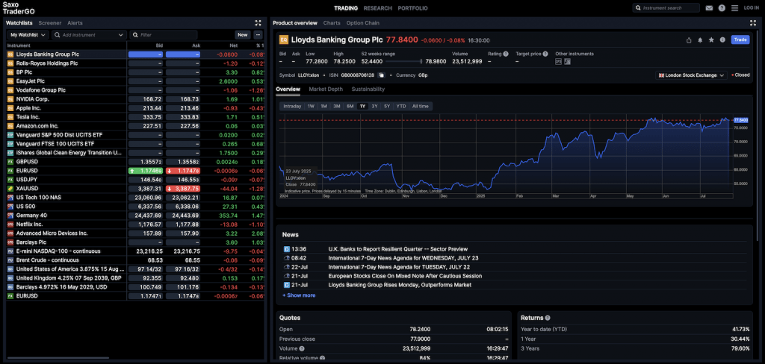Select the Rolls-Royce Holdings Plc row
This screenshot has width=765, height=364.
[134, 63]
